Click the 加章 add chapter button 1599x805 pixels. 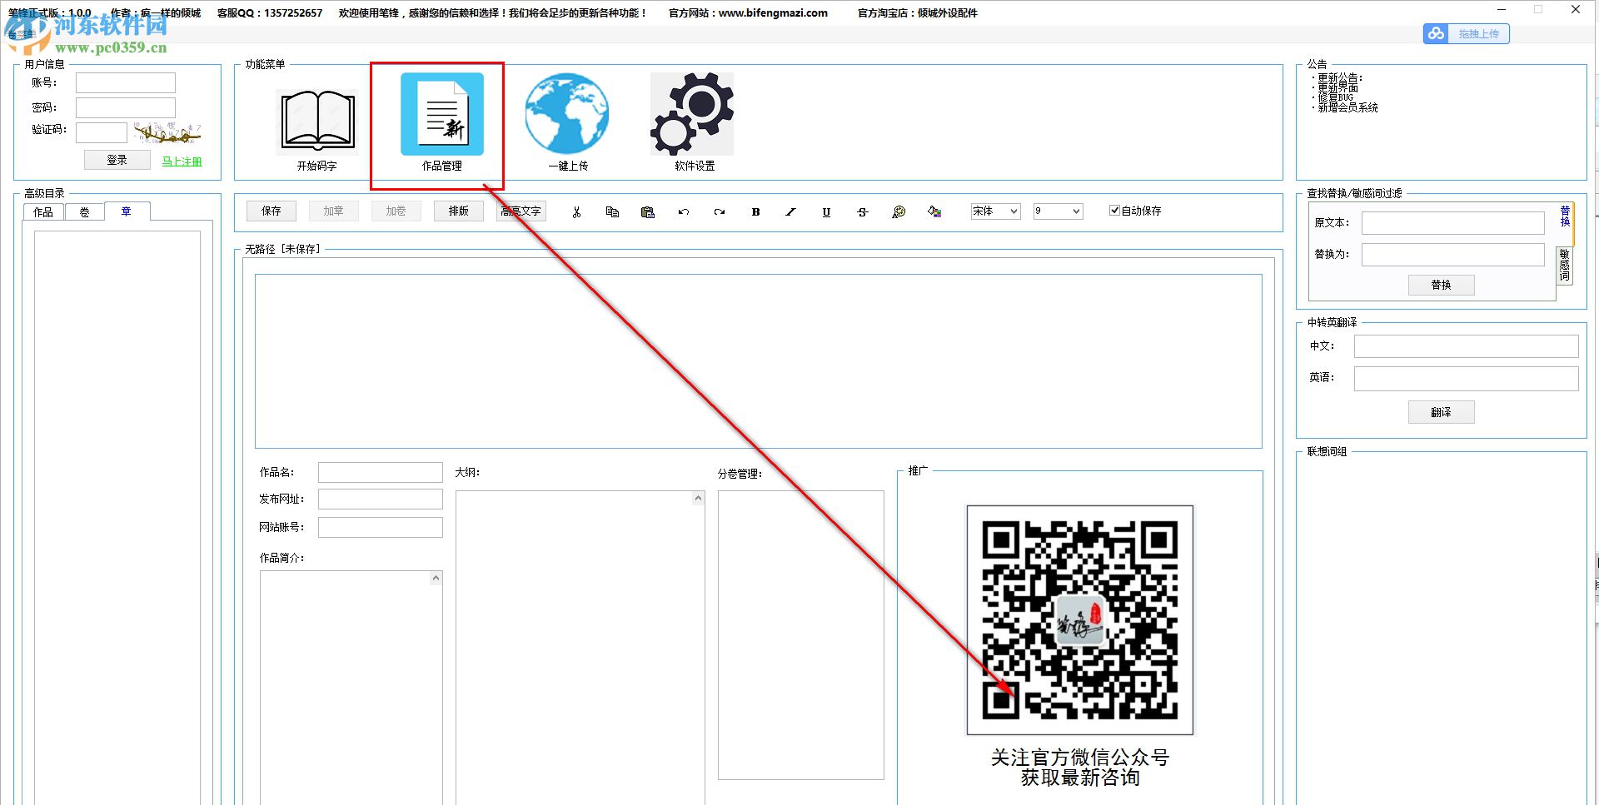(x=334, y=211)
